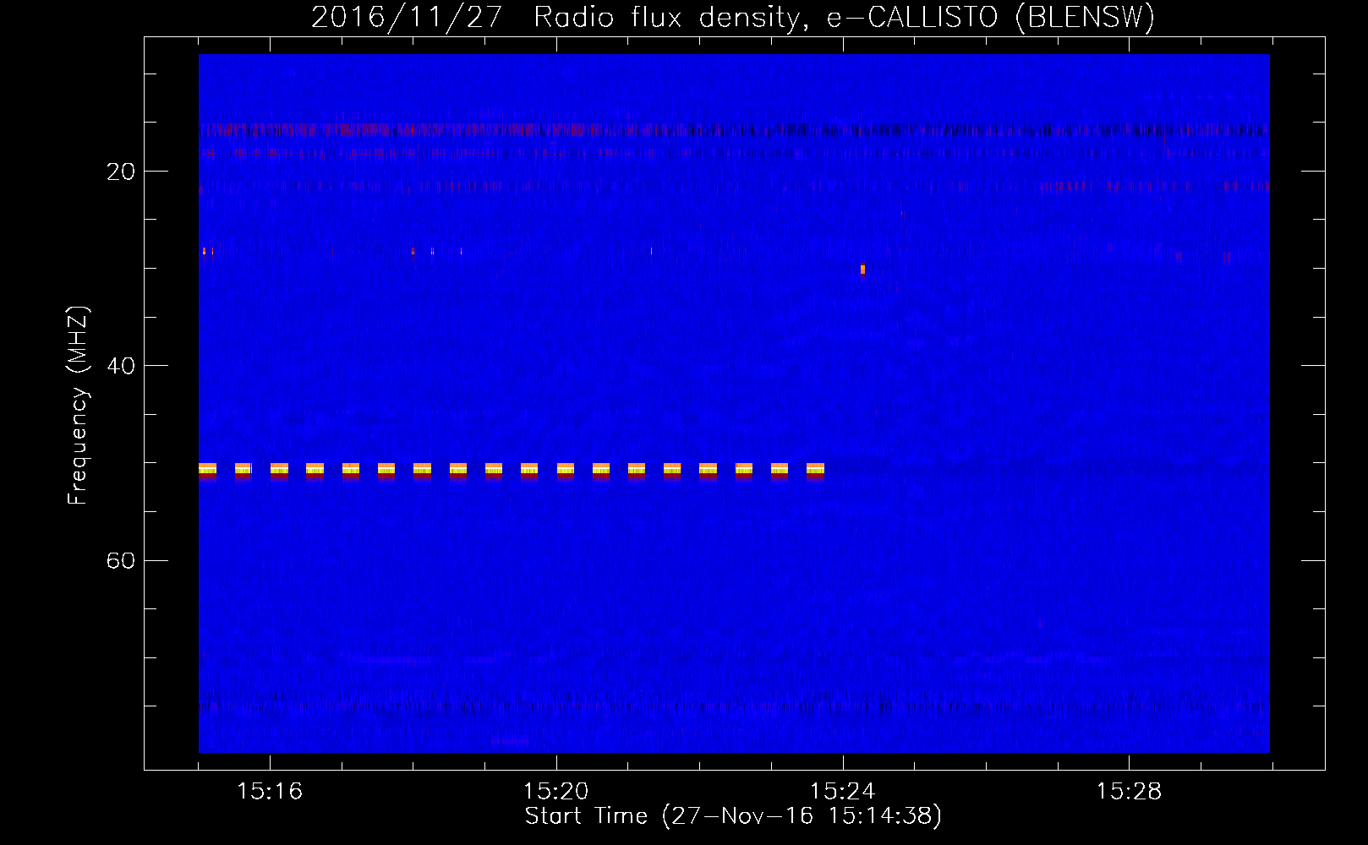This screenshot has width=1368, height=845.
Task: Click the bright orange spot near 15:24 at 30 MHz
Action: point(862,270)
